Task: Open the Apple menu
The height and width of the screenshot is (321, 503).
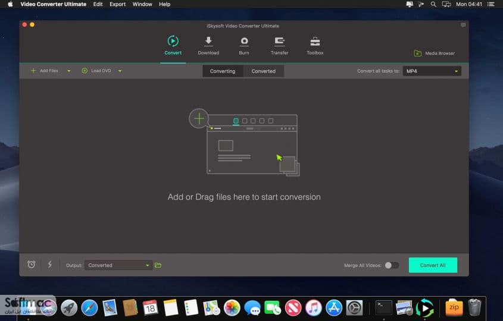Action: [10, 4]
